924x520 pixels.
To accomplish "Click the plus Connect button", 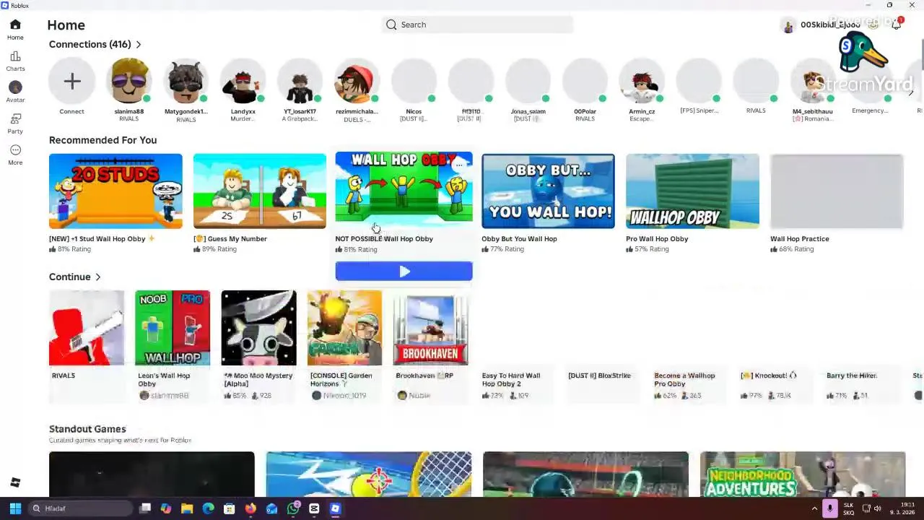I will [71, 82].
